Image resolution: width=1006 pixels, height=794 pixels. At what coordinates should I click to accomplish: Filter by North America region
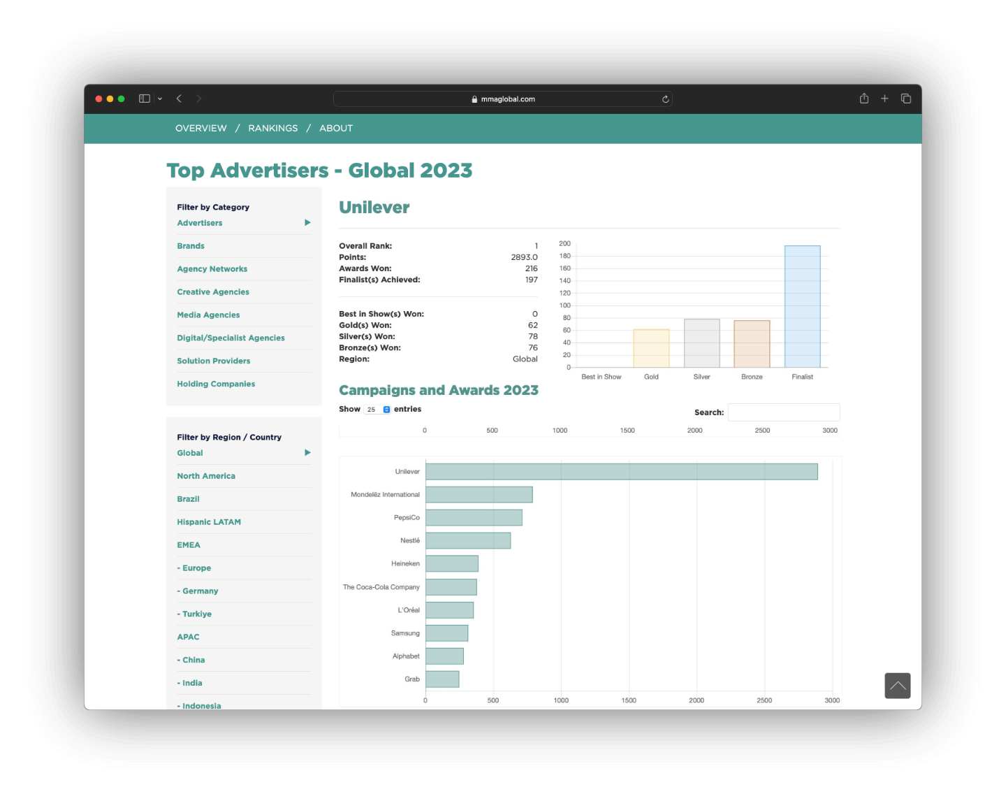[x=206, y=476]
